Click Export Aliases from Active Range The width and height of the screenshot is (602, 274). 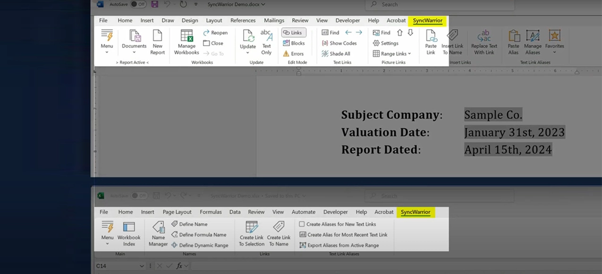339,245
